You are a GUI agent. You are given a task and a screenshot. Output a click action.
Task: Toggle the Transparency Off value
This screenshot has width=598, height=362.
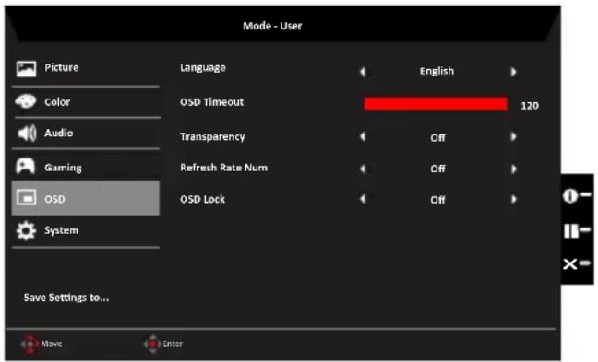(x=437, y=137)
